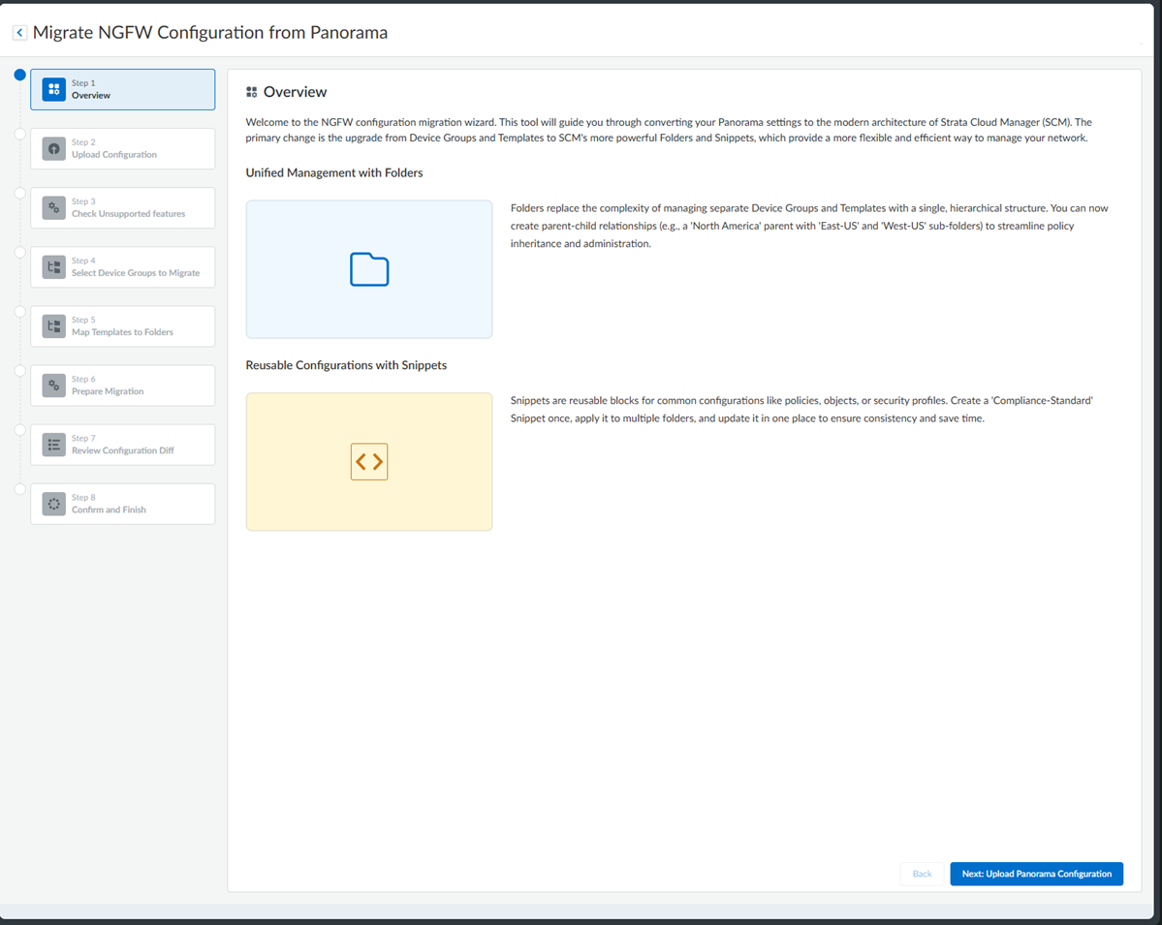This screenshot has height=925, width=1162.
Task: Click the Confirm and Finish icon
Action: [x=54, y=504]
